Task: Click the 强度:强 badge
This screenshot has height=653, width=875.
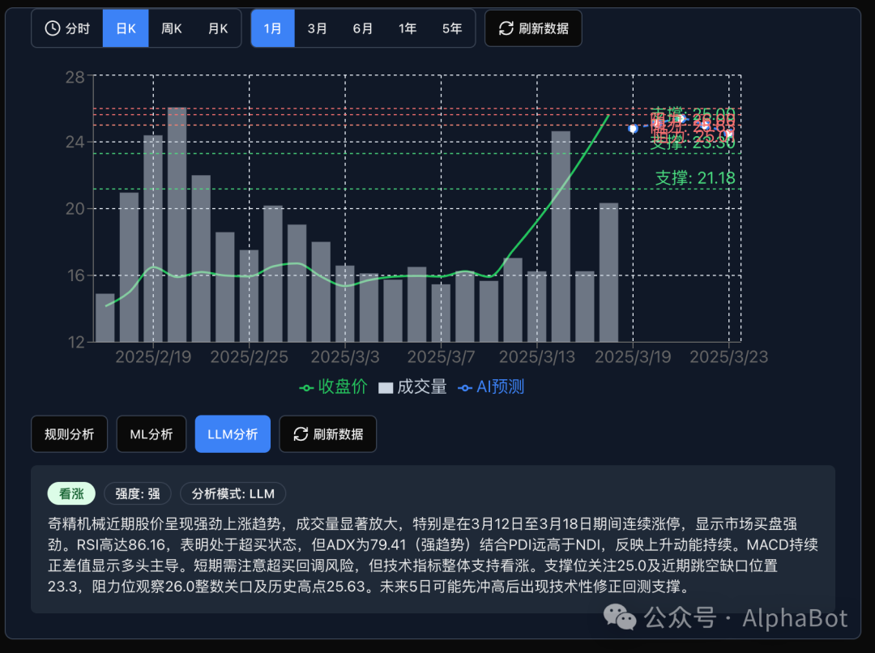Action: (137, 493)
